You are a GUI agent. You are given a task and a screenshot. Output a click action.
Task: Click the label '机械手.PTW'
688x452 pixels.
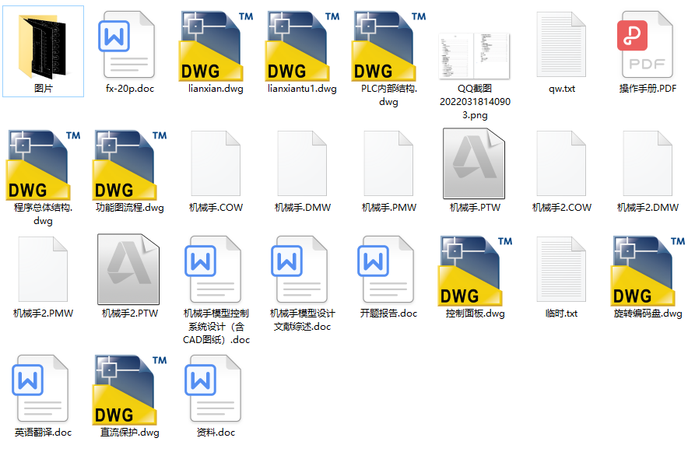click(476, 208)
